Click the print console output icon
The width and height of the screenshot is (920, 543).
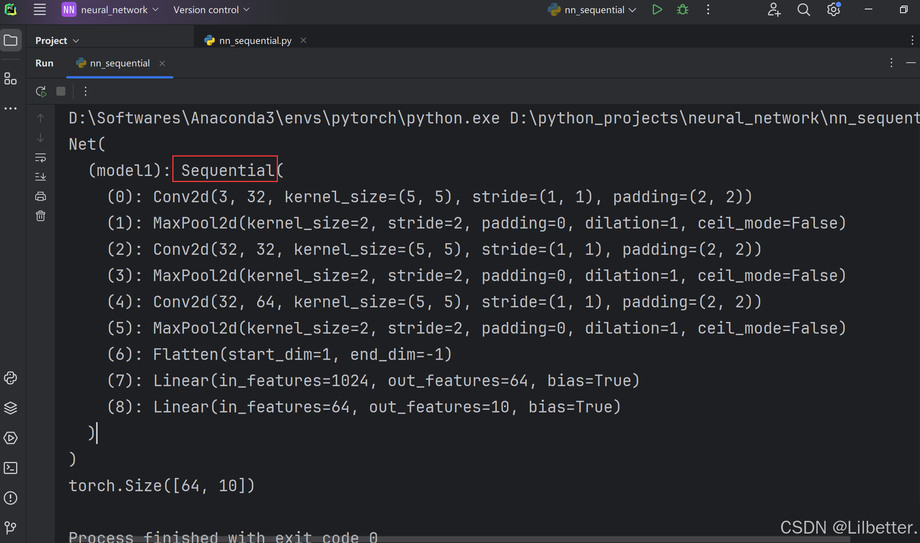coord(41,196)
